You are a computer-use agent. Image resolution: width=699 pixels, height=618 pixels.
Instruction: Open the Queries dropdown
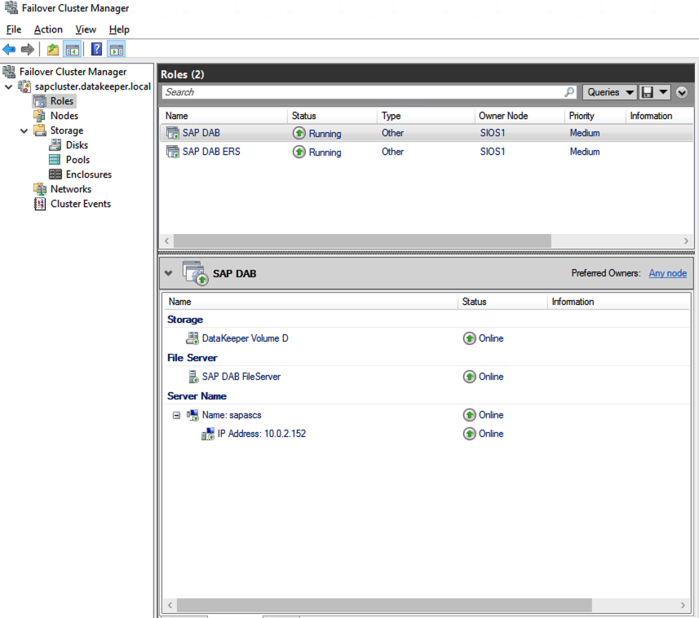point(610,92)
